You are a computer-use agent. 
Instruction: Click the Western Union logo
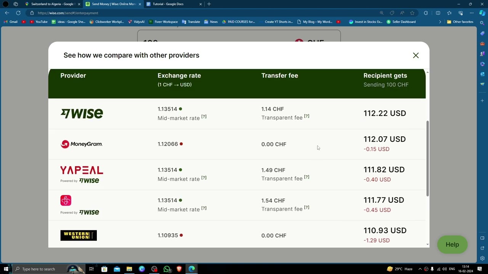pos(79,235)
